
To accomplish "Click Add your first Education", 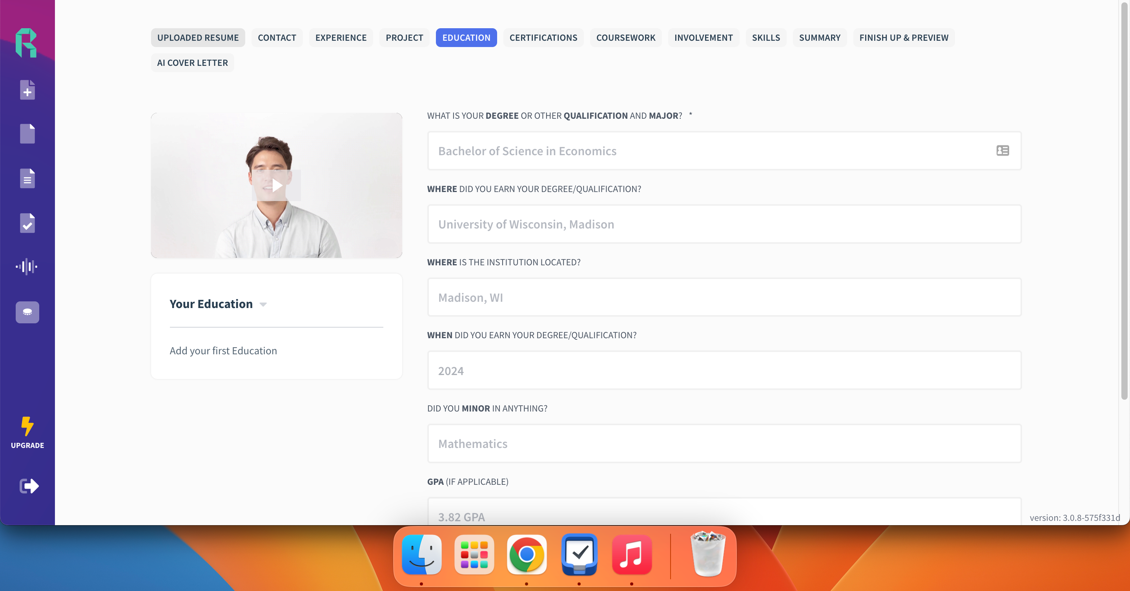I will pos(223,350).
